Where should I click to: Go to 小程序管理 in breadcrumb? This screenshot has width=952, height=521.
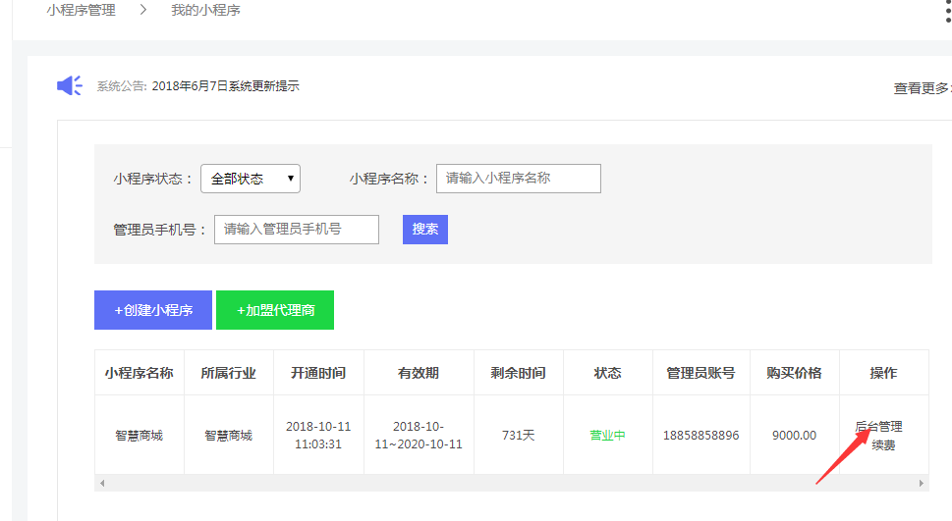click(81, 11)
